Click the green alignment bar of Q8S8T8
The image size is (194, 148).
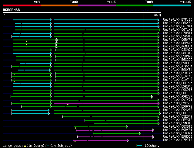tap(101, 127)
